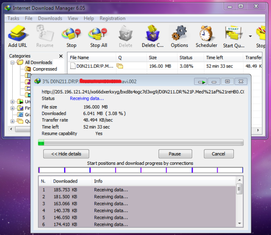The width and height of the screenshot is (271, 235).
Task: Click the Info column header in connections list
Action: point(163,181)
